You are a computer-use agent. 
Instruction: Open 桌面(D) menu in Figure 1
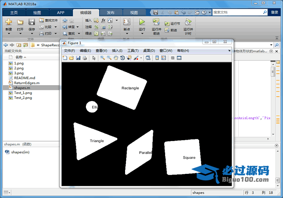(x=149, y=51)
